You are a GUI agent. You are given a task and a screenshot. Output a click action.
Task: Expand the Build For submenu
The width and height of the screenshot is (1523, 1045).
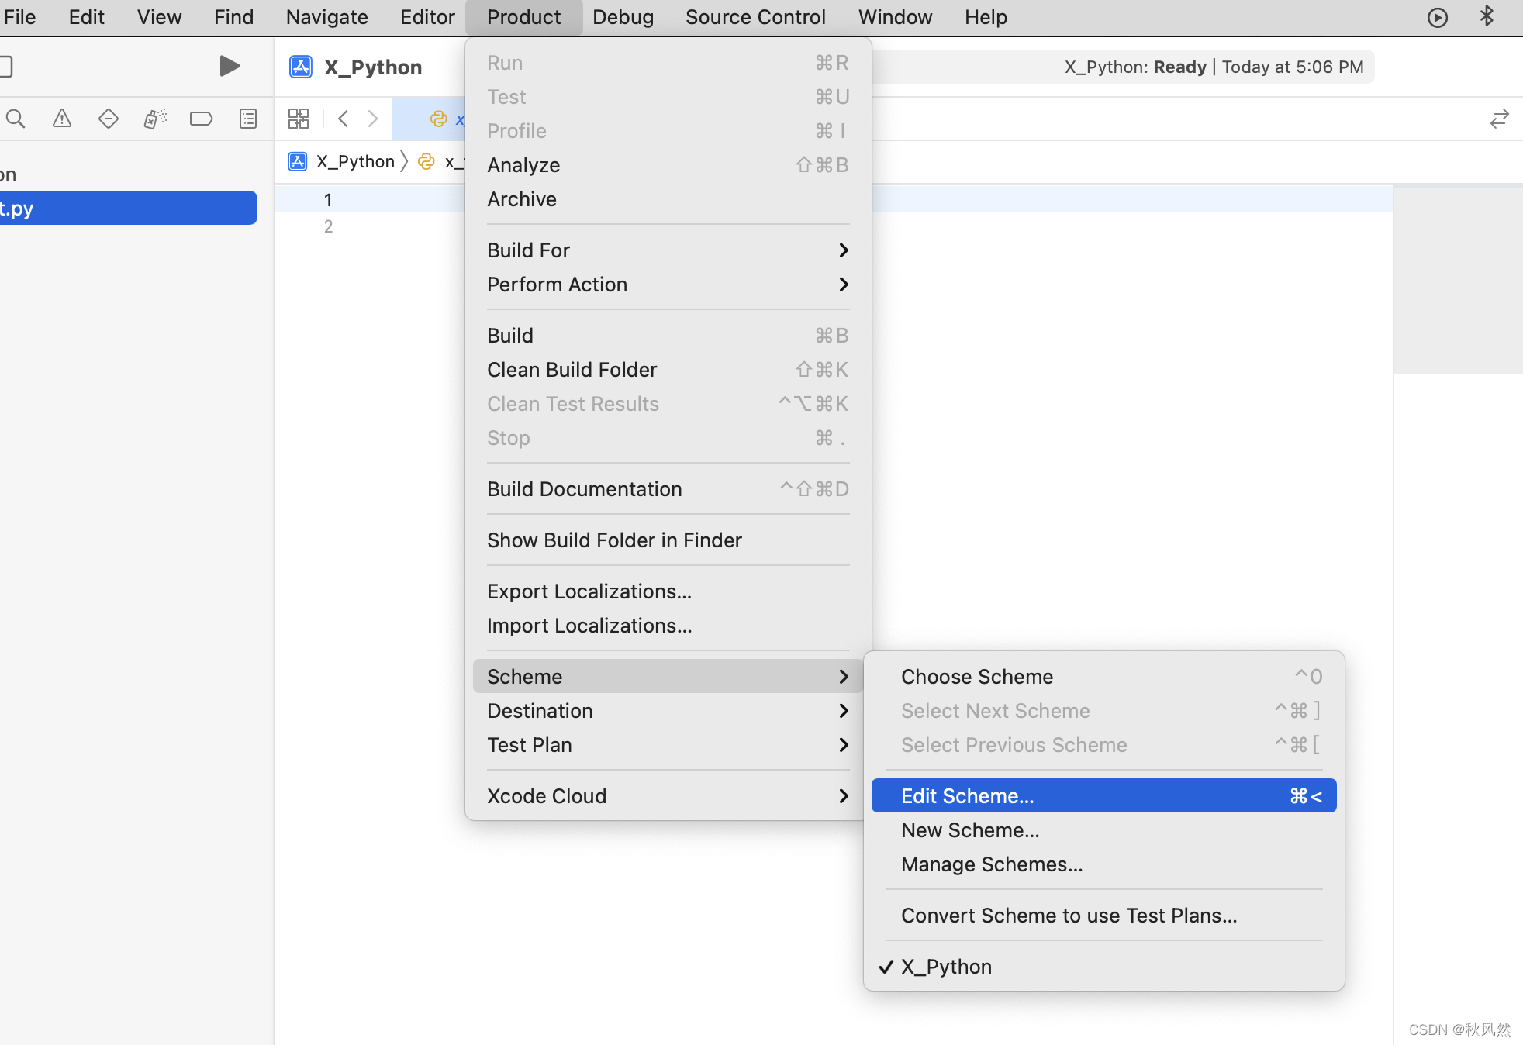click(668, 250)
